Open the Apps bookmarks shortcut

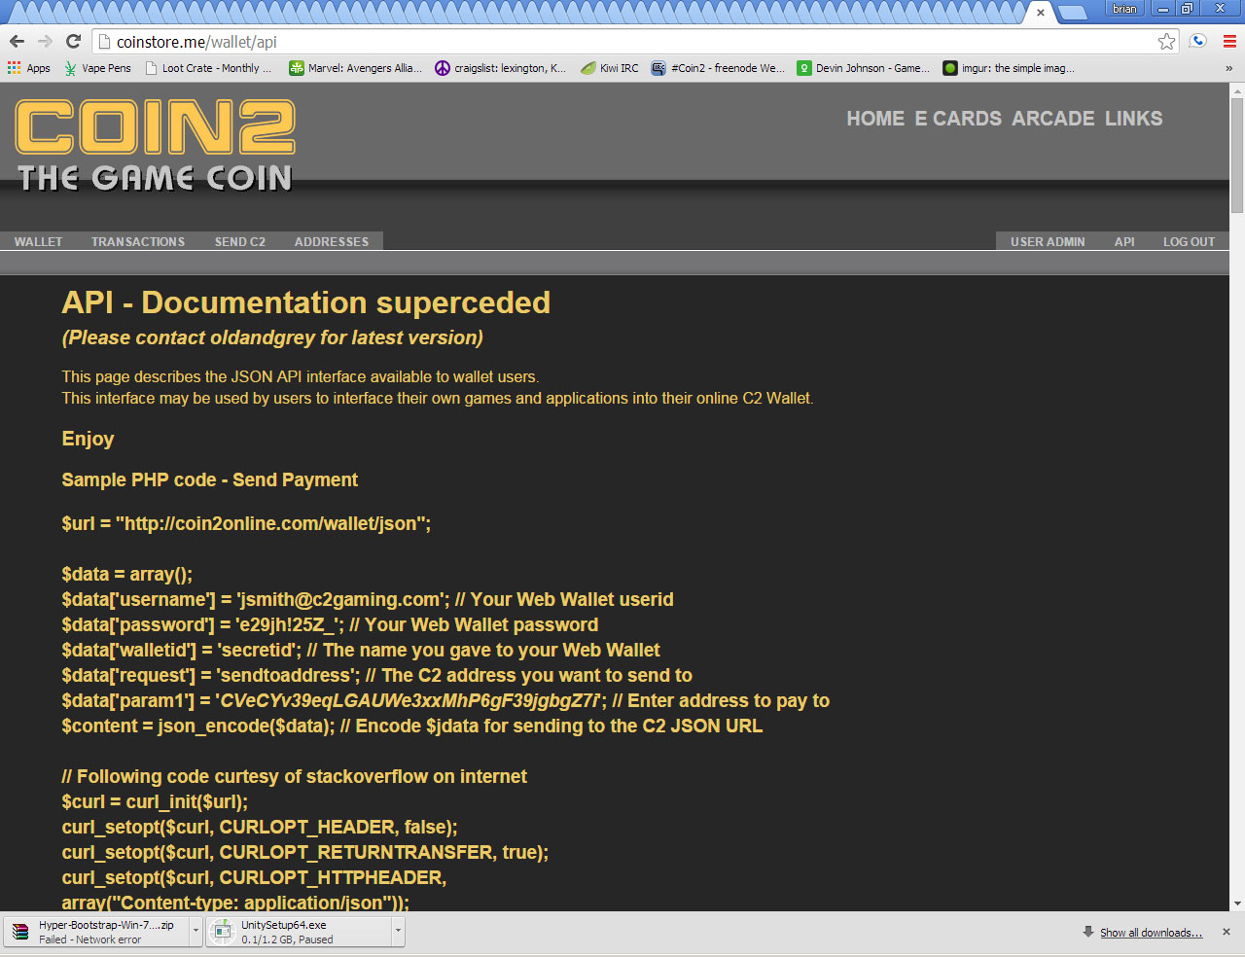pyautogui.click(x=29, y=68)
